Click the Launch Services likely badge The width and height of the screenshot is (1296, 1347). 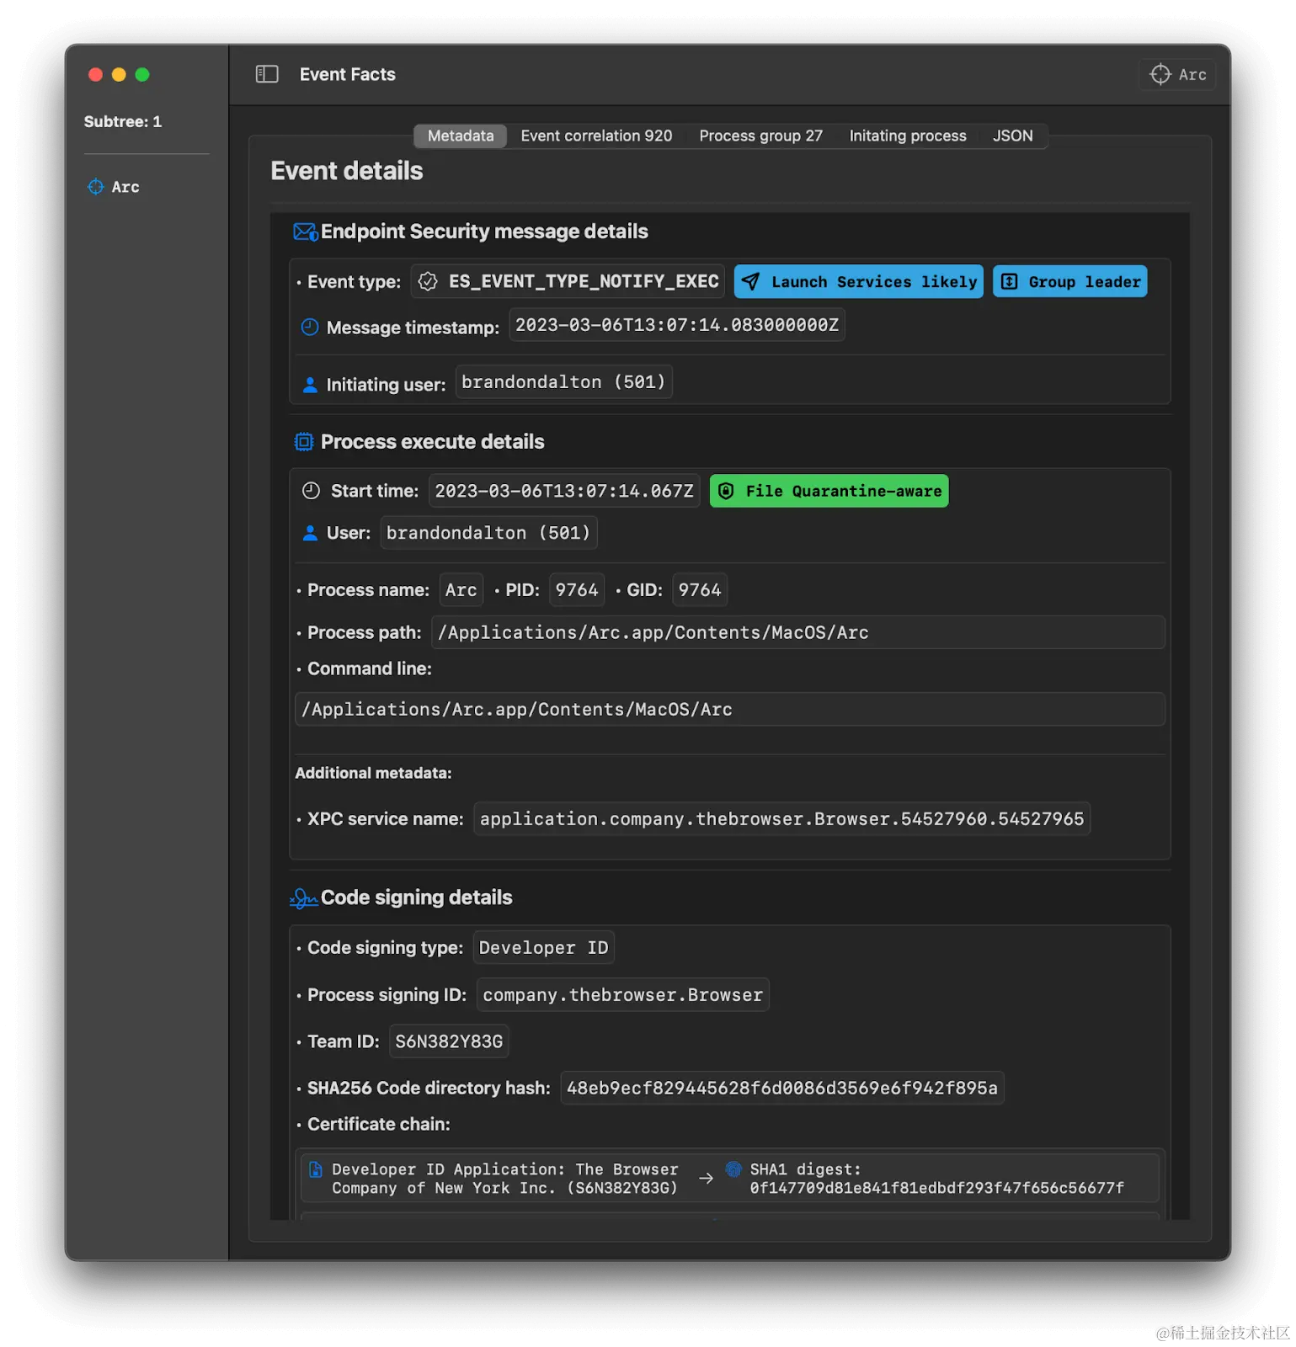pyautogui.click(x=859, y=281)
